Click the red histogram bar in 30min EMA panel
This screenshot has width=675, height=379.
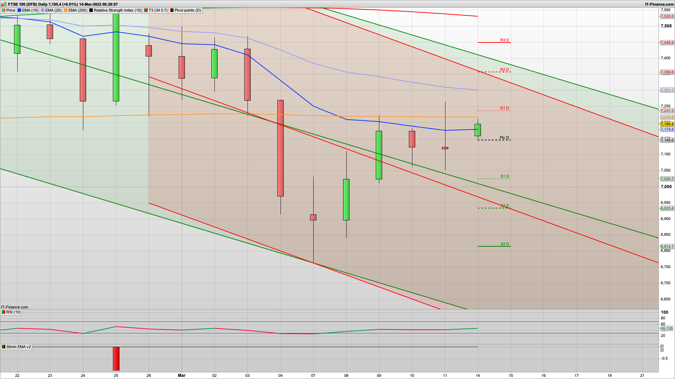[116, 359]
